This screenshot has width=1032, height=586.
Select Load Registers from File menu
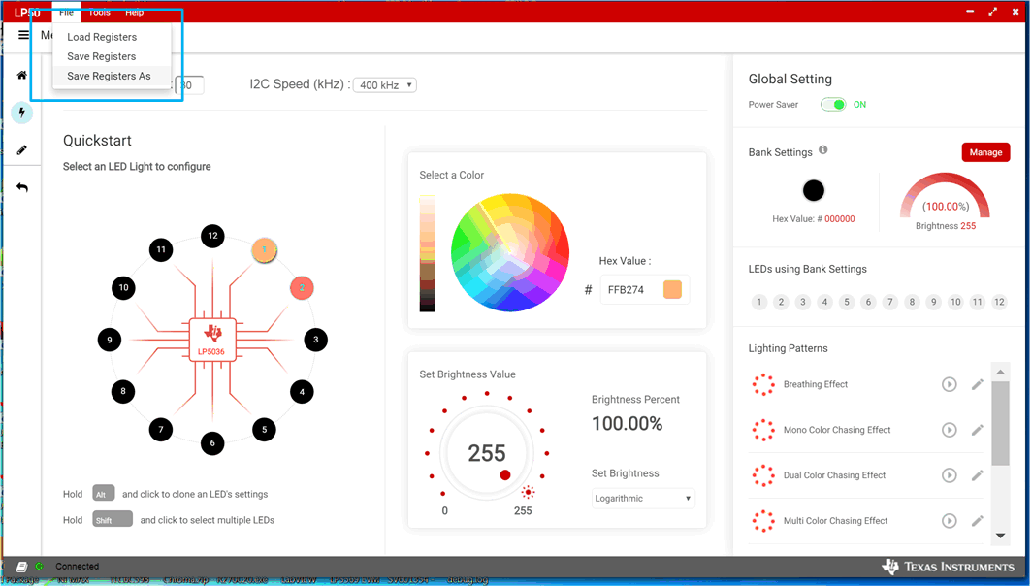coord(102,37)
